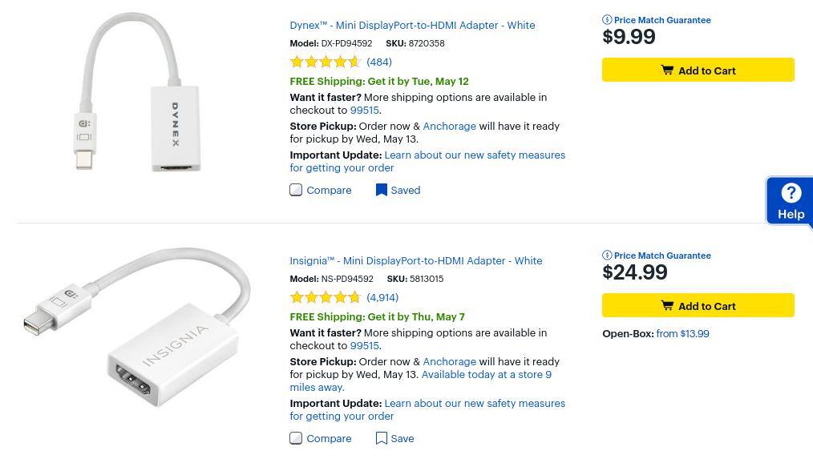Click Anchorage store link under Dynex pickup
This screenshot has height=459, width=813.
click(x=449, y=126)
